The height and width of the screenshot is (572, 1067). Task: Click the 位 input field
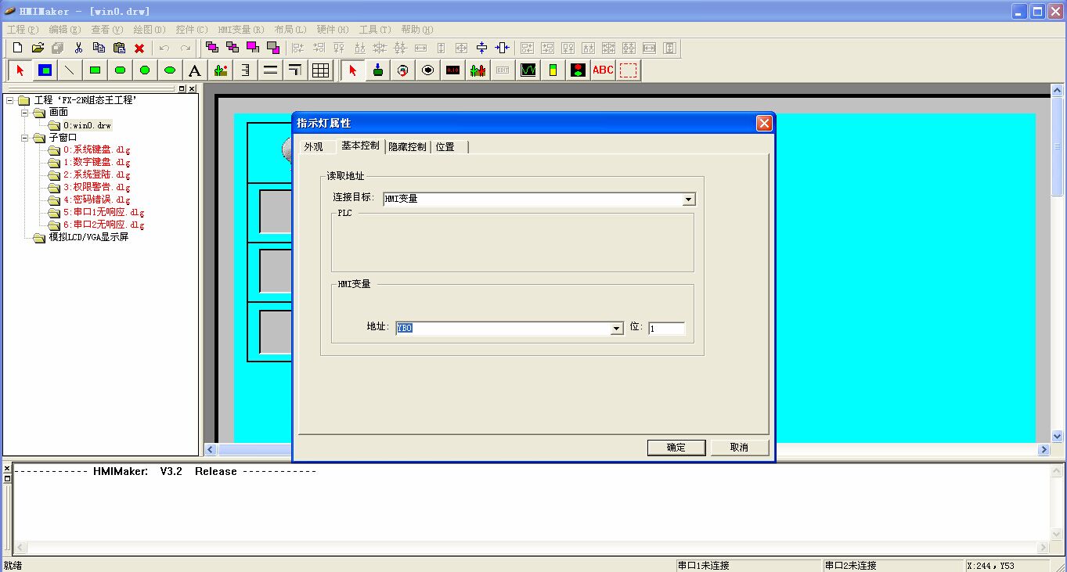pyautogui.click(x=666, y=329)
